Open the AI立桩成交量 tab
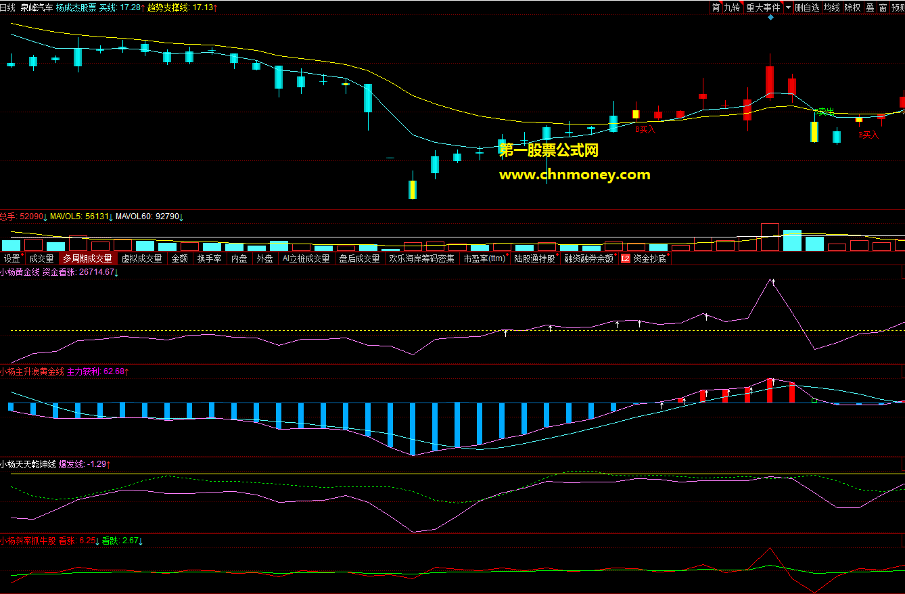This screenshot has height=594, width=905. point(306,258)
